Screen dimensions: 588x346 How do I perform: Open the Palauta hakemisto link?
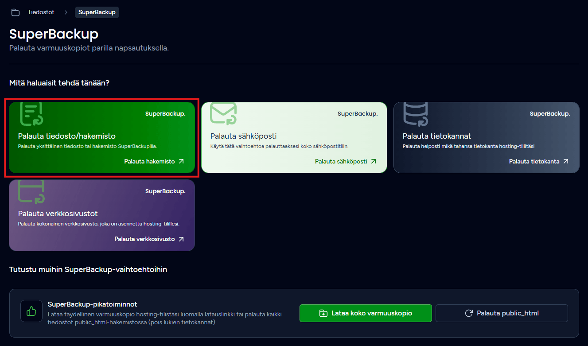(x=149, y=162)
